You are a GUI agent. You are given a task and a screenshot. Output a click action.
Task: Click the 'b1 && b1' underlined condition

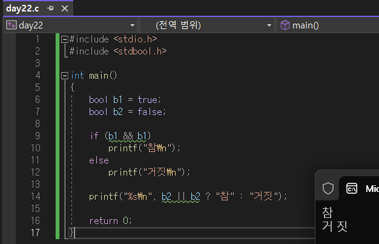(127, 136)
